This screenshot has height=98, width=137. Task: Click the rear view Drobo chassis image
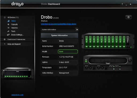pos(108,63)
